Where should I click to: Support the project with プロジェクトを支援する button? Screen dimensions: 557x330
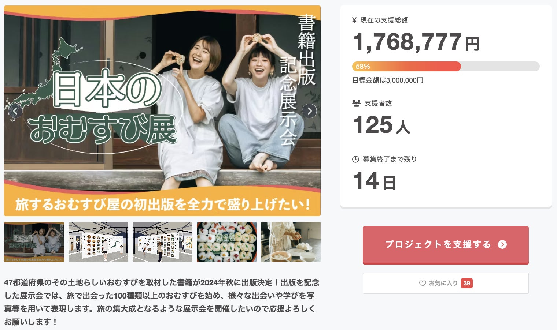point(446,245)
